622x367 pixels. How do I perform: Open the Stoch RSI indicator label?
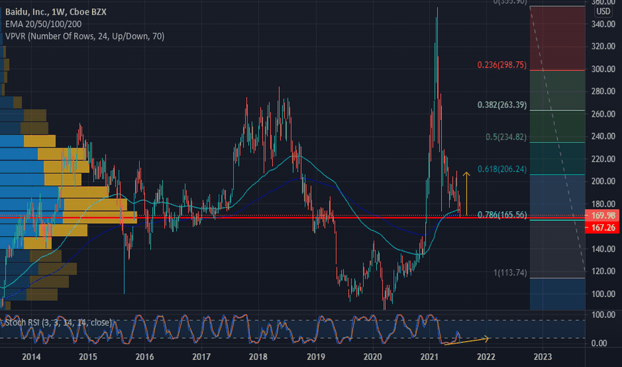click(x=57, y=322)
